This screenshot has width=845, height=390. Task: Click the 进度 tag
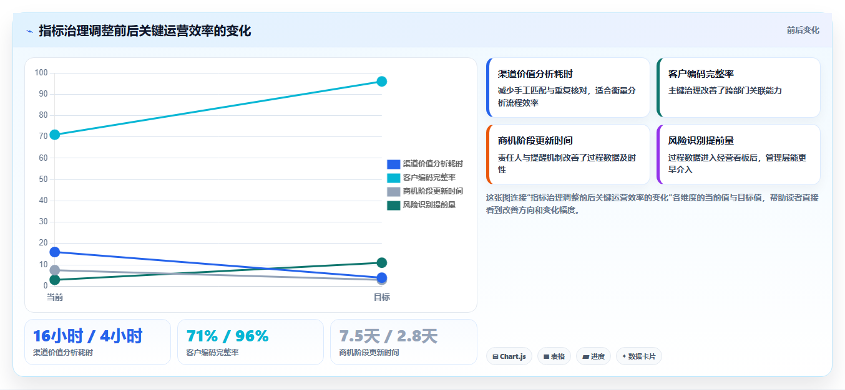[593, 356]
